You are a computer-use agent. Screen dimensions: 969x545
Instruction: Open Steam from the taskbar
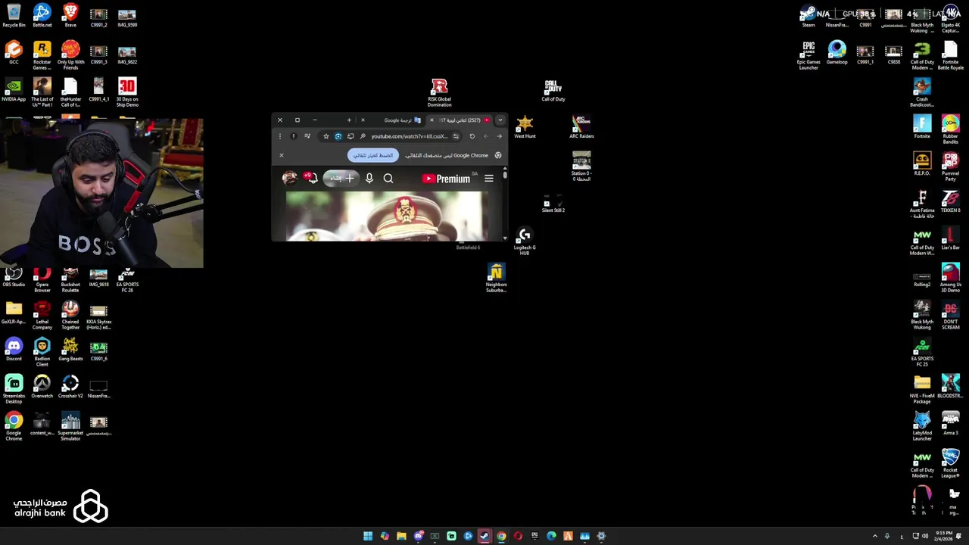(x=484, y=536)
